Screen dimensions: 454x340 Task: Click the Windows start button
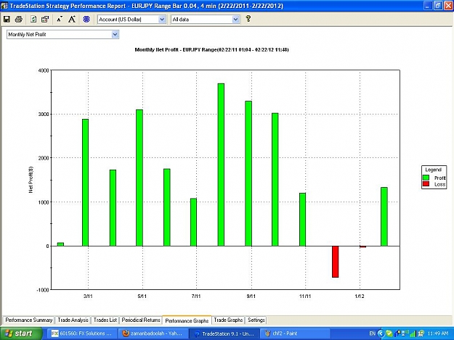[x=21, y=333]
